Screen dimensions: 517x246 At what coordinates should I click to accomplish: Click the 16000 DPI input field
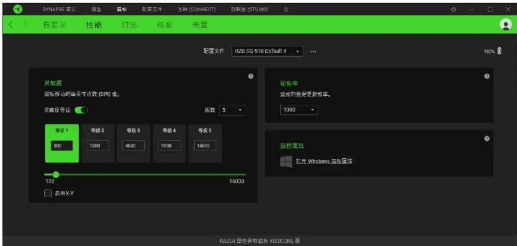pos(205,146)
